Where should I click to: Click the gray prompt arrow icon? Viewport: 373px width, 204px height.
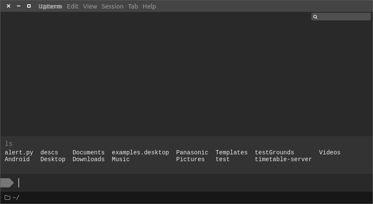point(7,183)
